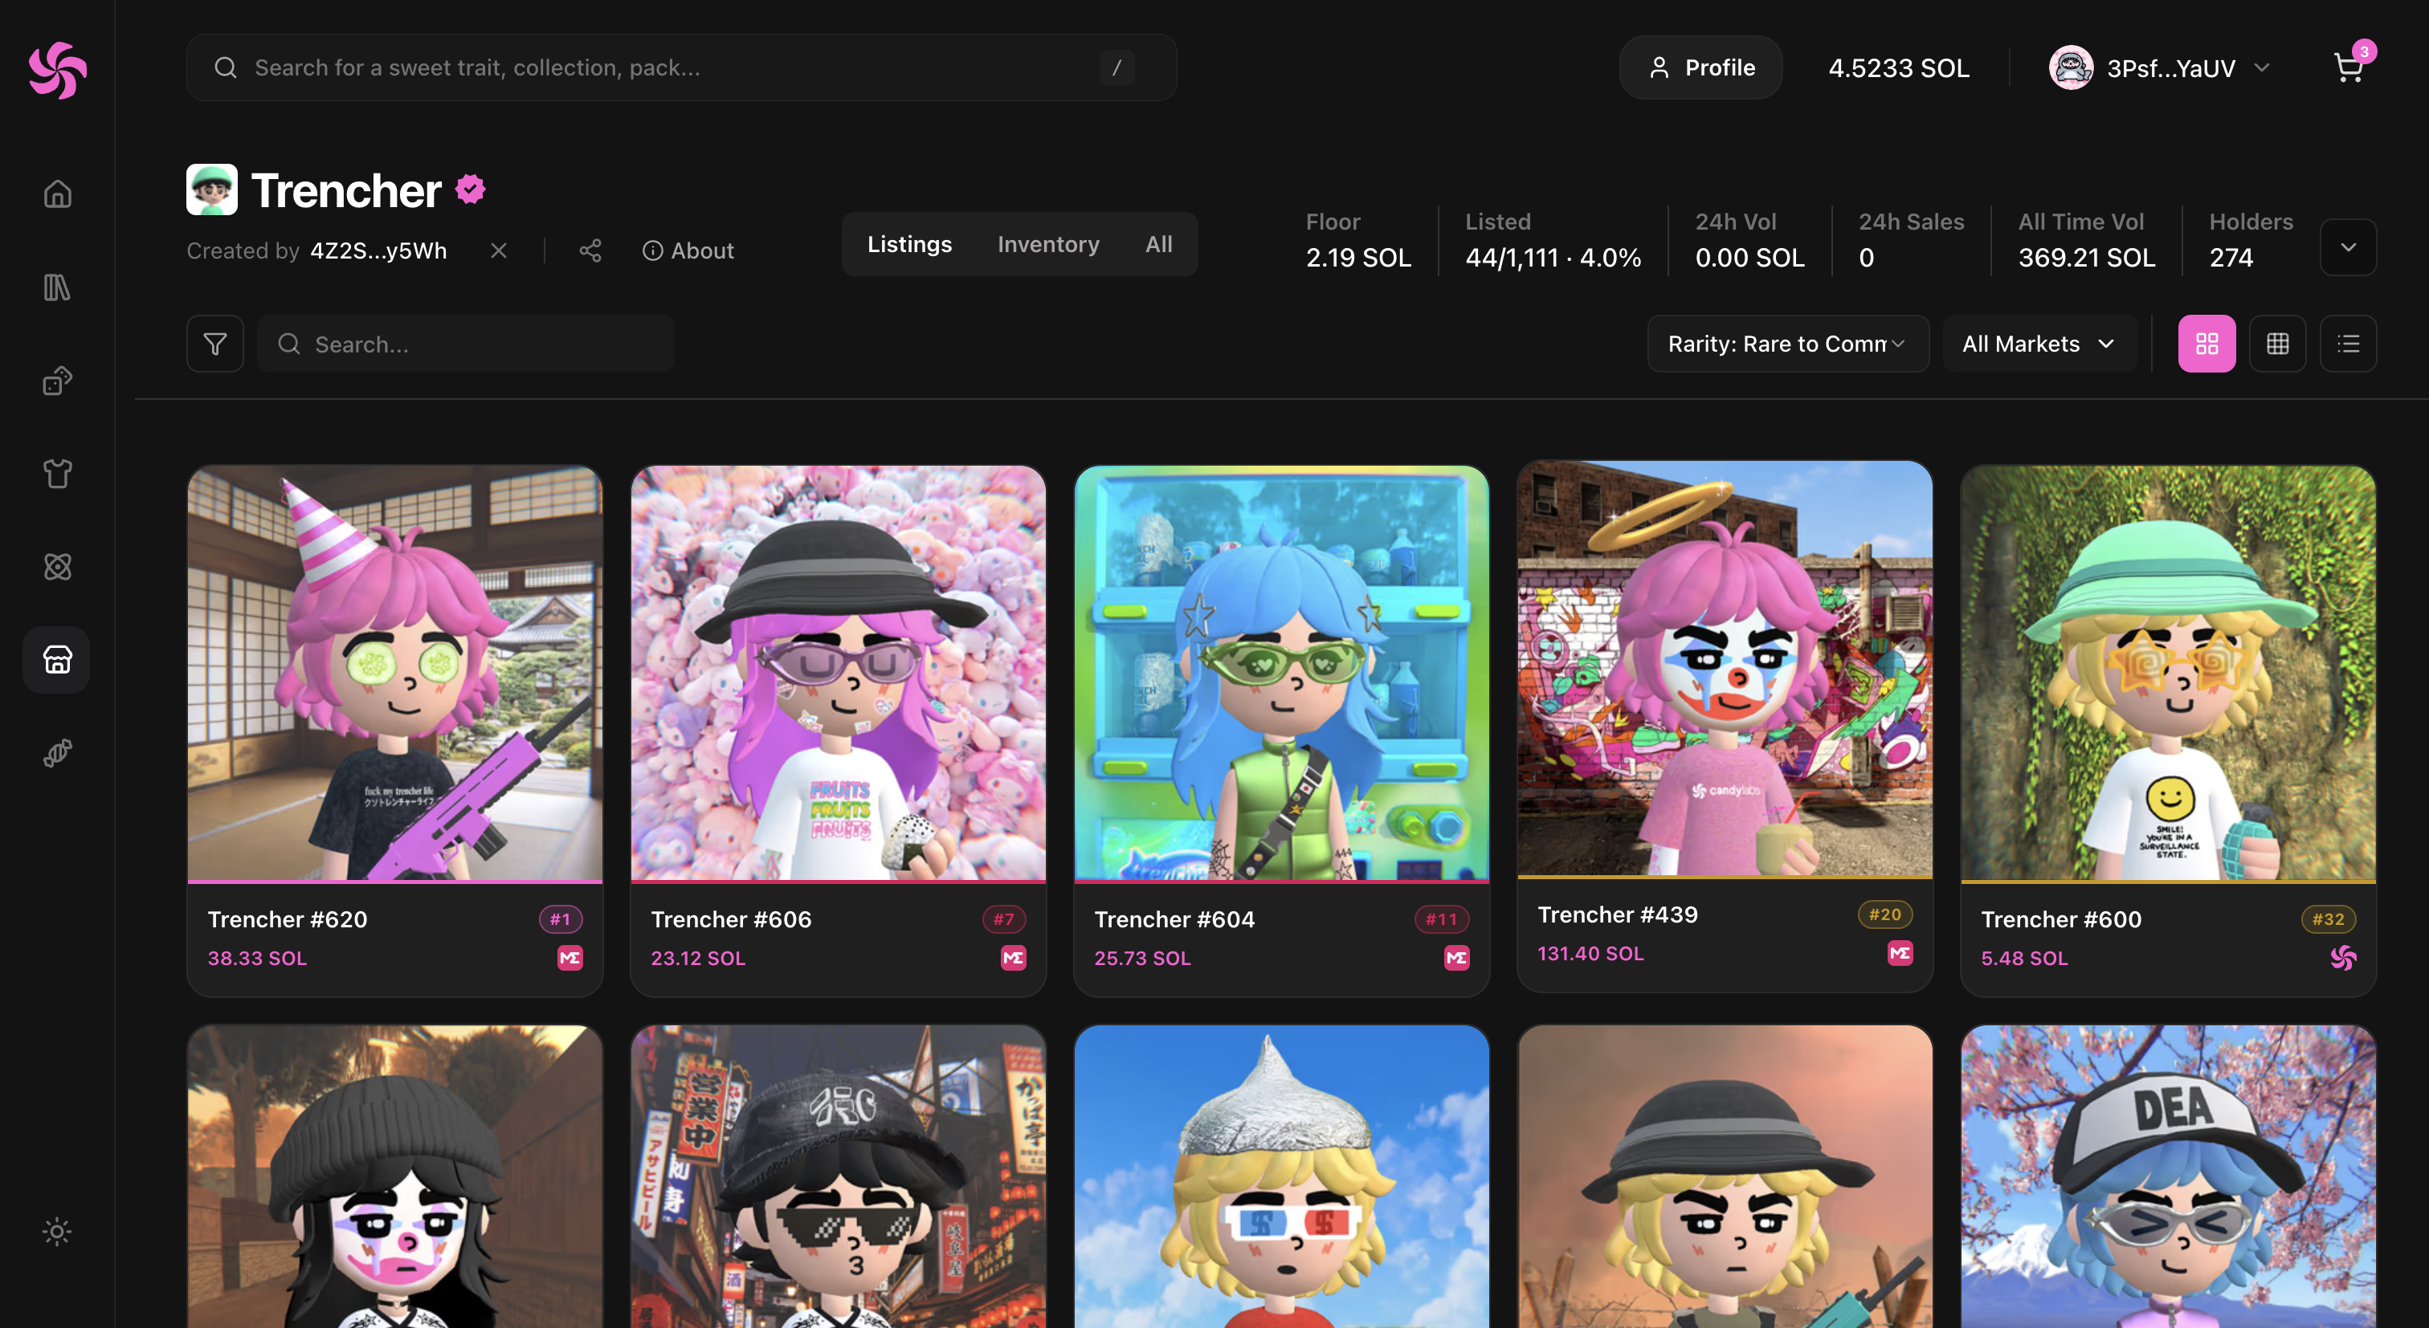Expand the collection stats with the chevron
The height and width of the screenshot is (1328, 2429).
click(x=2348, y=247)
